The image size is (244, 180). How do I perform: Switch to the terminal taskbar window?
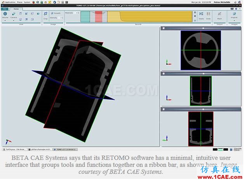40,149
